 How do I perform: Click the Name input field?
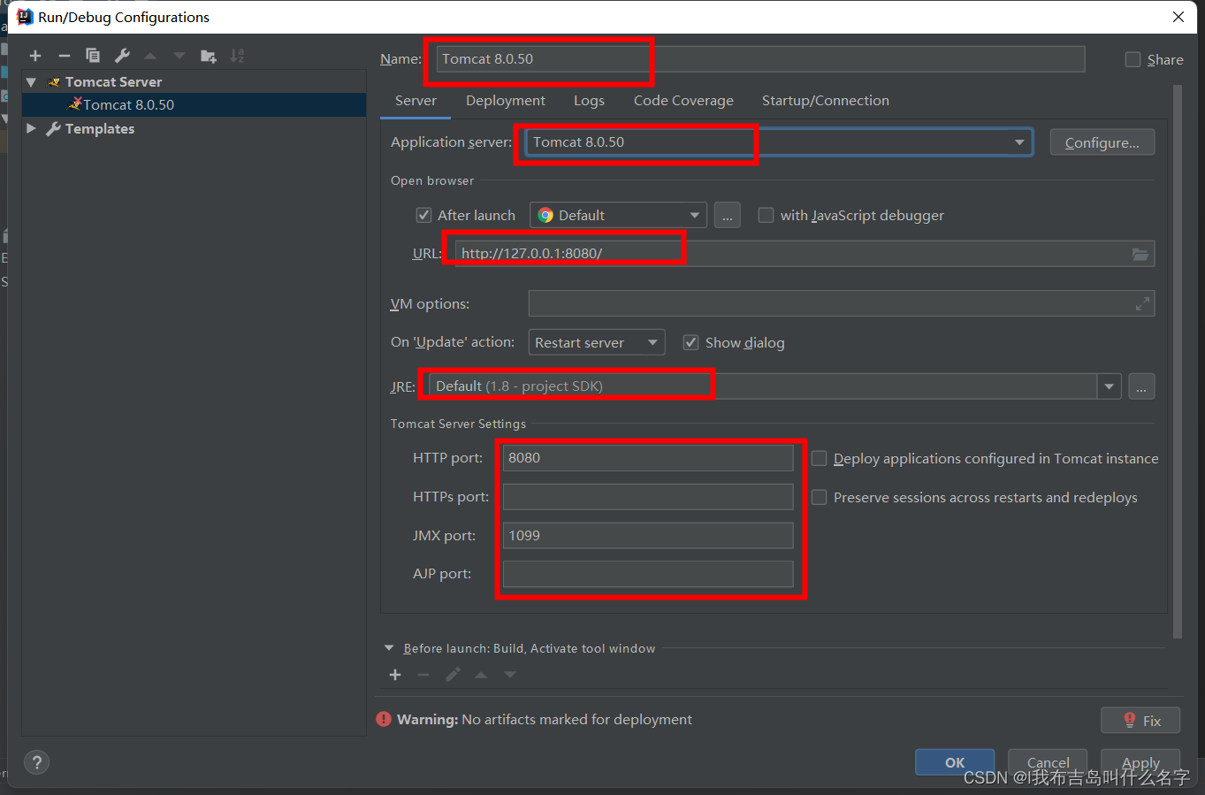pyautogui.click(x=760, y=59)
